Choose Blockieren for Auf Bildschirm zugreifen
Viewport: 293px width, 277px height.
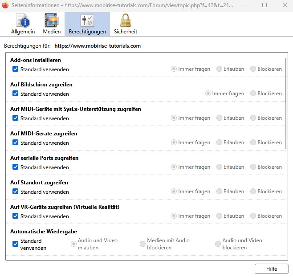click(253, 94)
